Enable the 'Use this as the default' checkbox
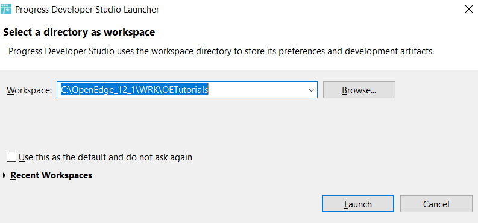478x223 pixels. [x=11, y=157]
